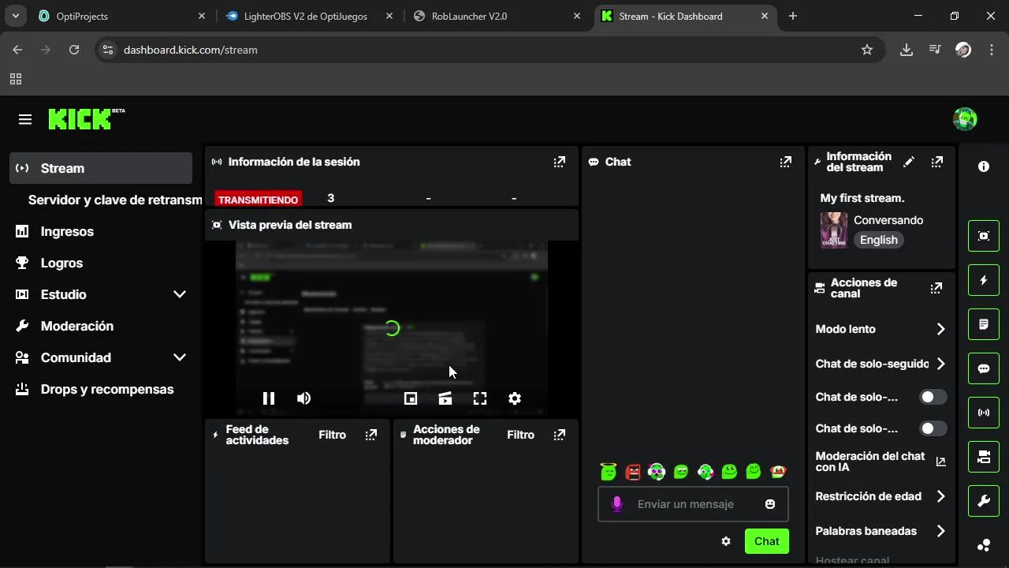This screenshot has width=1009, height=568.
Task: Click the Conversando category thumbnail
Action: tap(834, 230)
